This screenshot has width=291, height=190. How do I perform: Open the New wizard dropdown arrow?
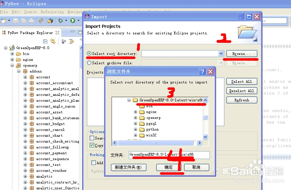tap(9, 21)
